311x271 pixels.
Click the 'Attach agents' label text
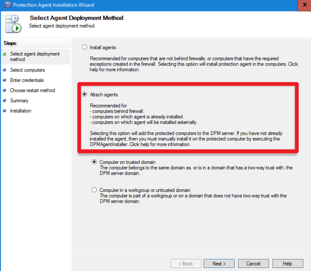(x=104, y=95)
